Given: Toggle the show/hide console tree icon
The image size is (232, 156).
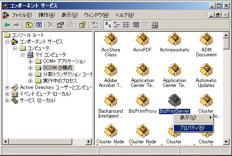Looking at the screenshot, I should 39,25.
